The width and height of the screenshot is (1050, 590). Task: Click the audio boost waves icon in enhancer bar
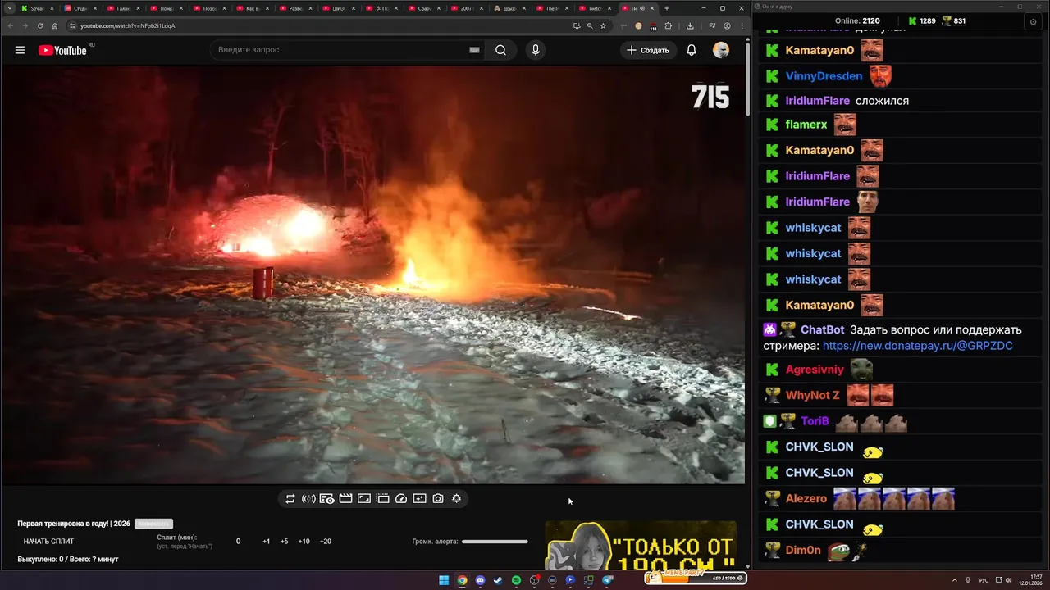[x=308, y=498]
